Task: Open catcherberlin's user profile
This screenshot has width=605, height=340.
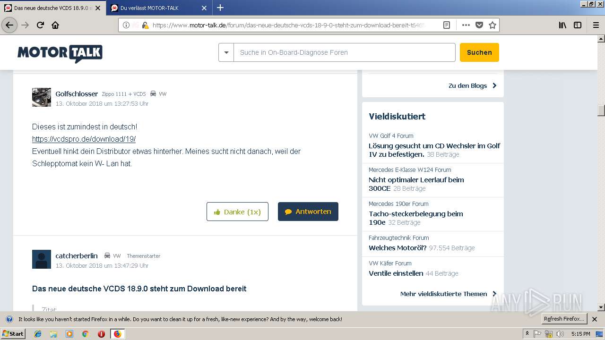Action: [77, 255]
